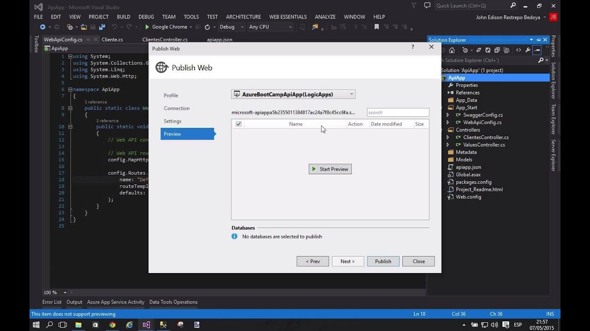
Task: Click the Open File toolbar icon
Action: (84, 27)
